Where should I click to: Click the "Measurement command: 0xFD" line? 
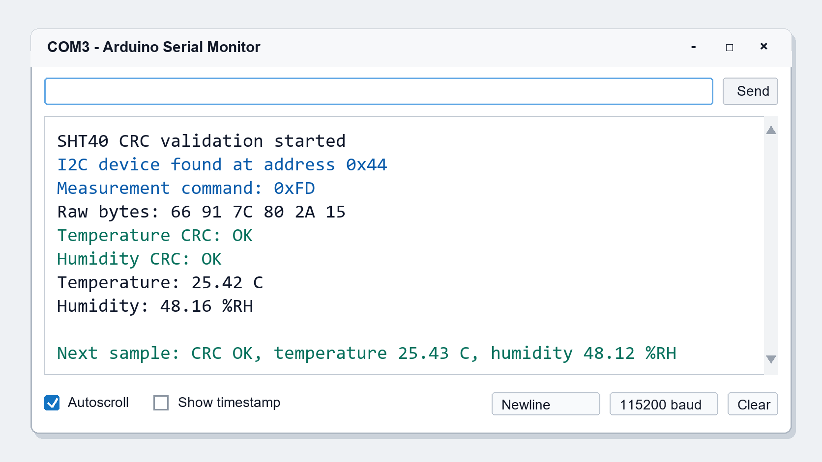(186, 189)
